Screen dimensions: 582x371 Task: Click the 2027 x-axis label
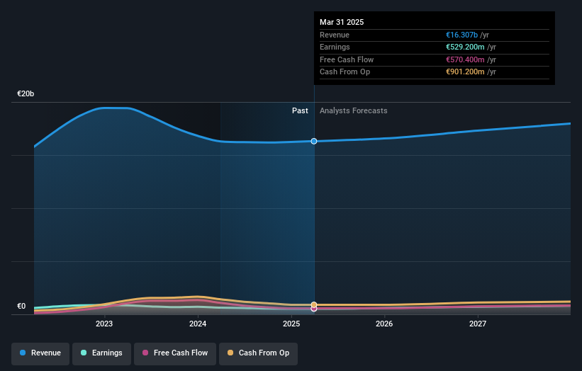(x=478, y=324)
